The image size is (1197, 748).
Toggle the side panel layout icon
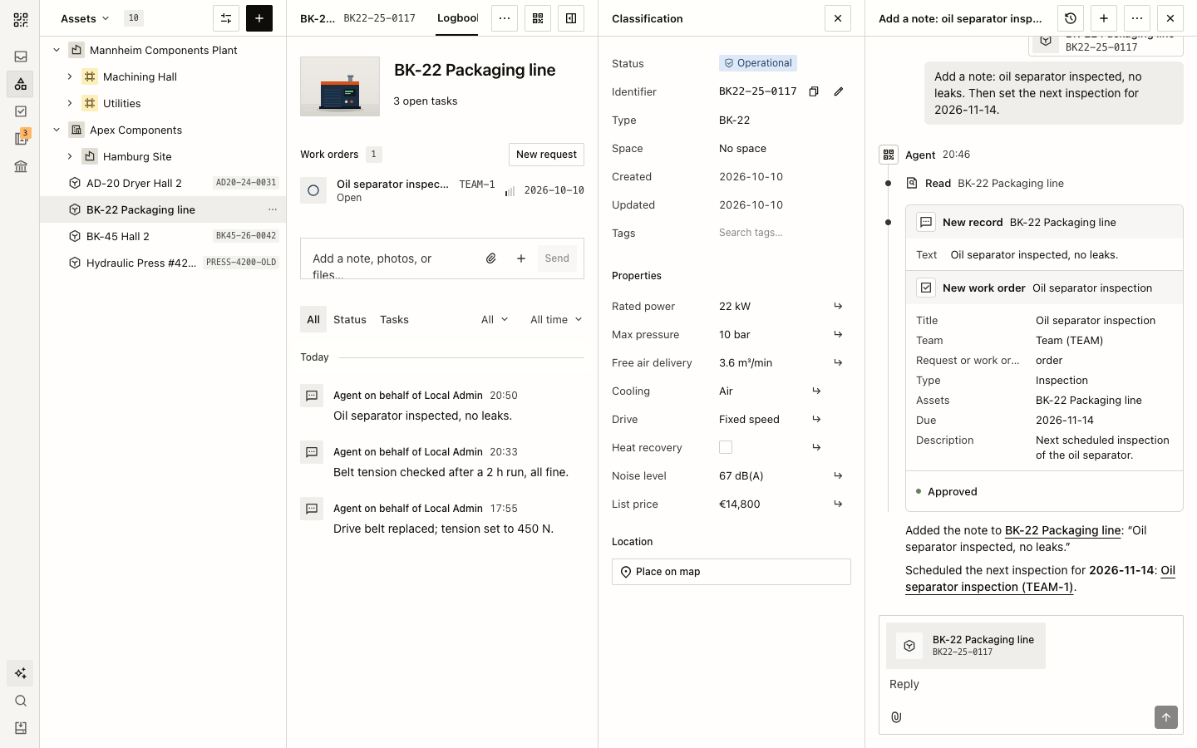coord(571,18)
